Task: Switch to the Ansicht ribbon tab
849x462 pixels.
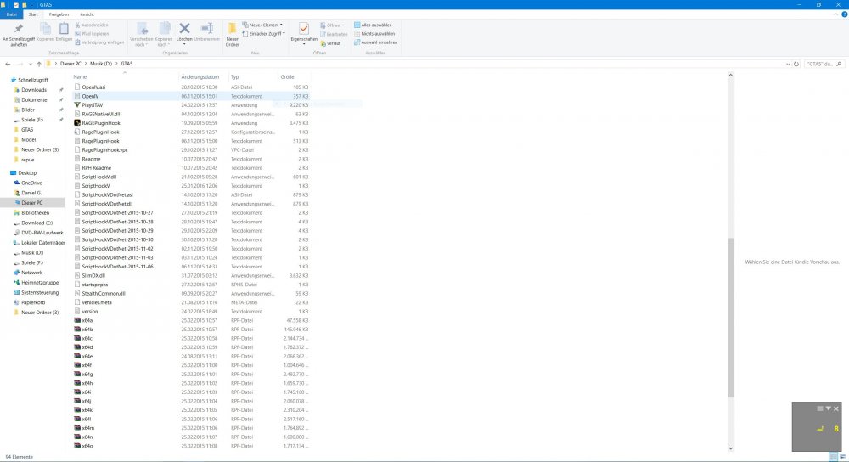Action: pyautogui.click(x=87, y=14)
